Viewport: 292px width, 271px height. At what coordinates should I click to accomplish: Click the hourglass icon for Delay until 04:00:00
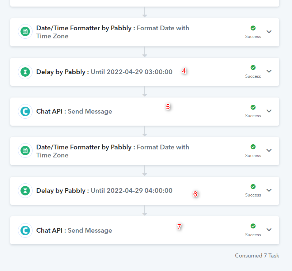[25, 191]
